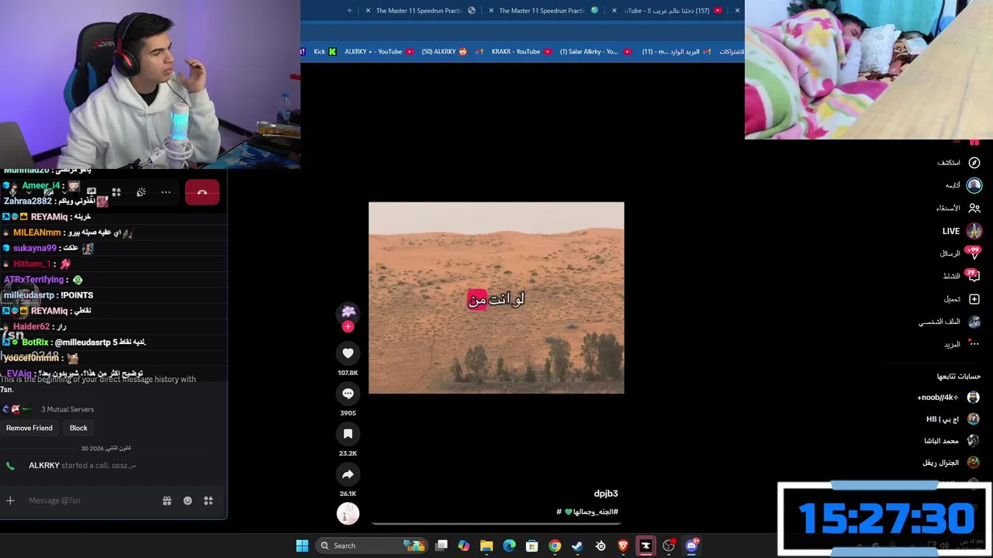This screenshot has height=558, width=993.
Task: Switch to the (157) YouTube tab
Action: pyautogui.click(x=667, y=11)
